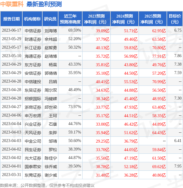
Task: Select the 近三年预测准确度 column header
Action: 70,19
